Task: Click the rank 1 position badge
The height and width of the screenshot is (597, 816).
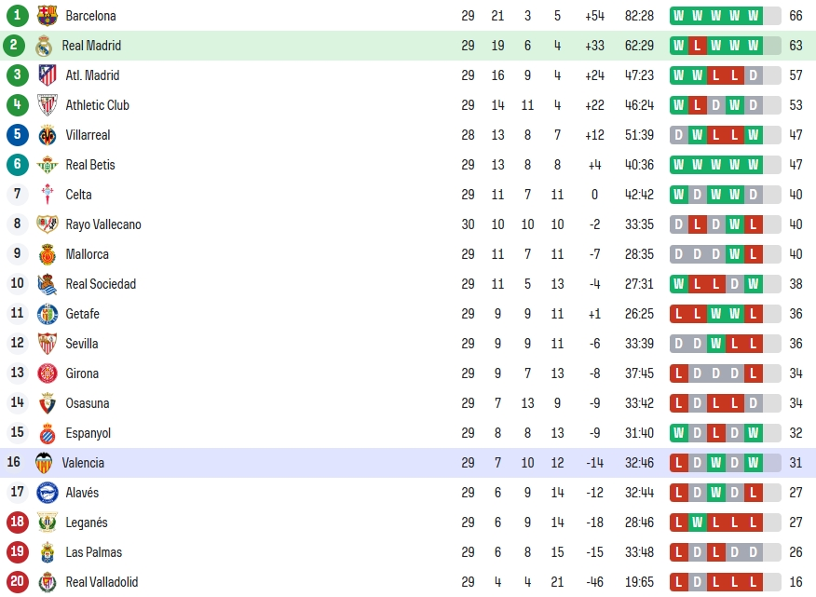Action: coord(17,16)
